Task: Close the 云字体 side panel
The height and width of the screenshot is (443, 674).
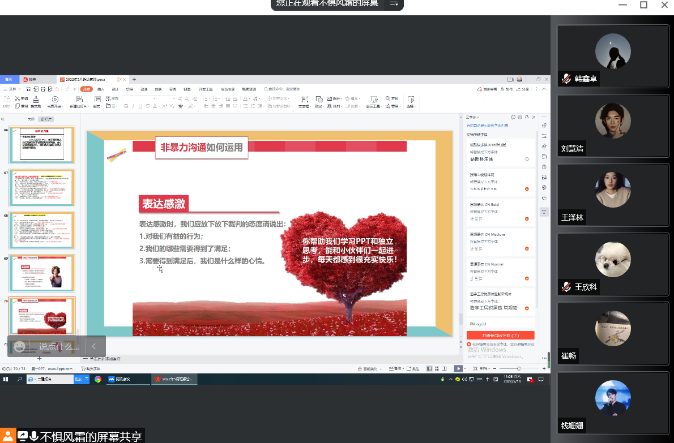Action: [x=533, y=117]
